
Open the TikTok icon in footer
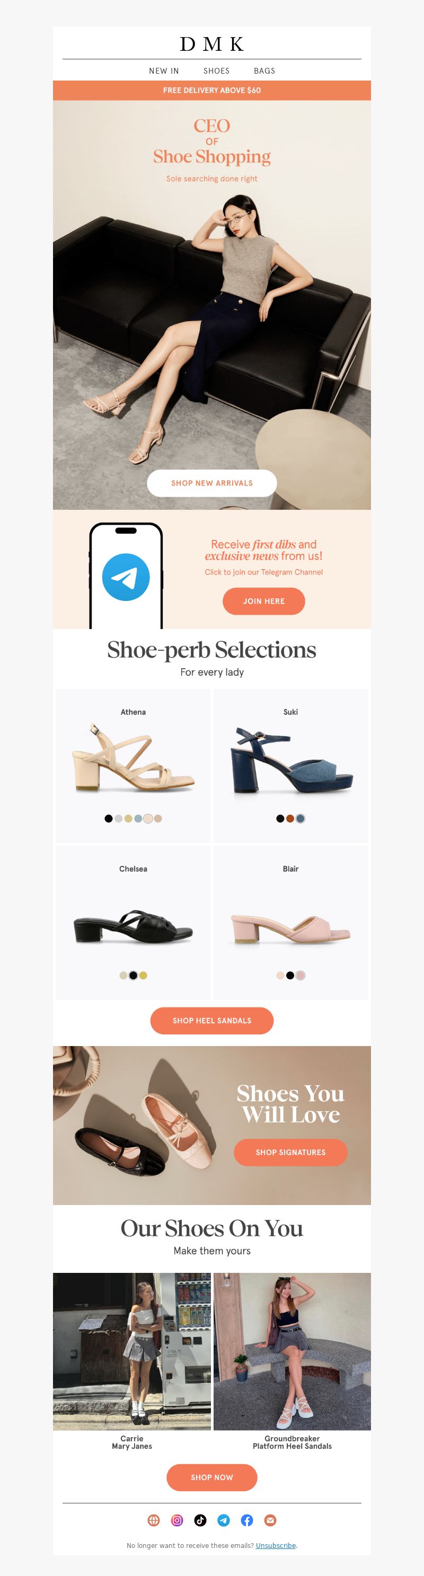click(x=200, y=1520)
